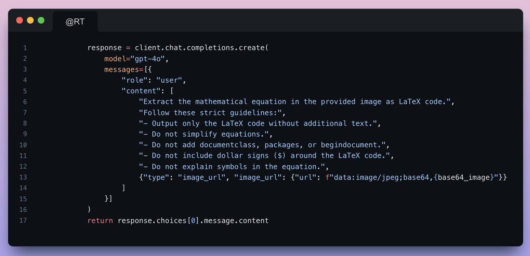Click the "user" value string
Screen dimensions: 530x256
coord(169,80)
